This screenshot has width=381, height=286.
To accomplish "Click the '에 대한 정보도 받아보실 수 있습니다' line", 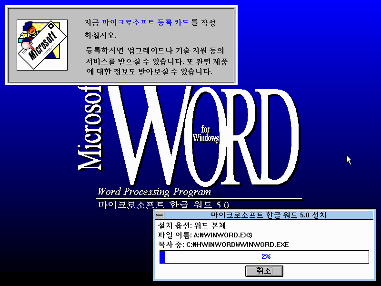I will pos(149,72).
